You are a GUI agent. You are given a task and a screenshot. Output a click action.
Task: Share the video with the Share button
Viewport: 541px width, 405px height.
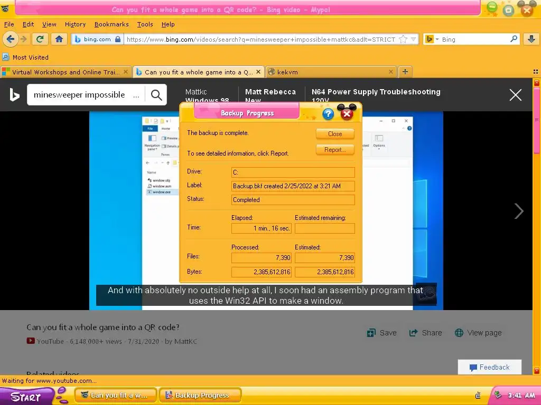pyautogui.click(x=425, y=333)
